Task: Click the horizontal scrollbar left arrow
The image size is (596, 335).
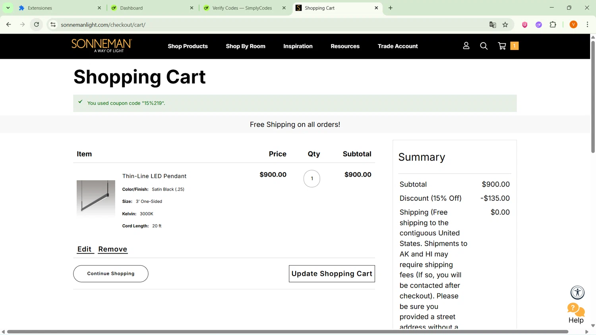Action: (x=3, y=332)
